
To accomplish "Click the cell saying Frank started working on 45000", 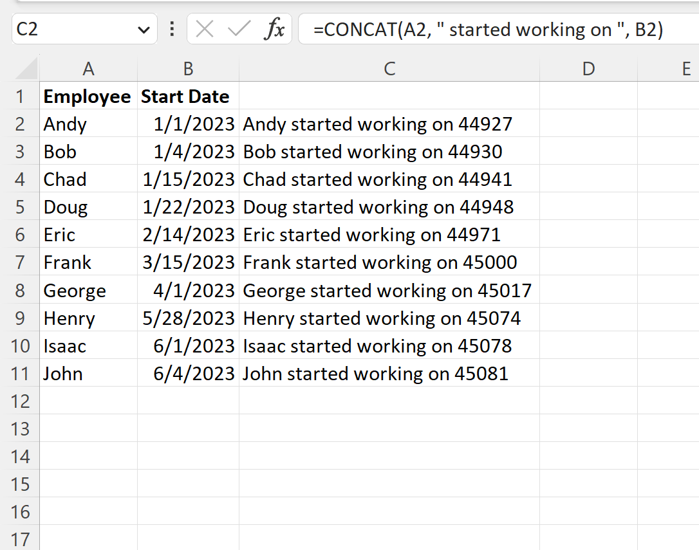I will pos(389,262).
